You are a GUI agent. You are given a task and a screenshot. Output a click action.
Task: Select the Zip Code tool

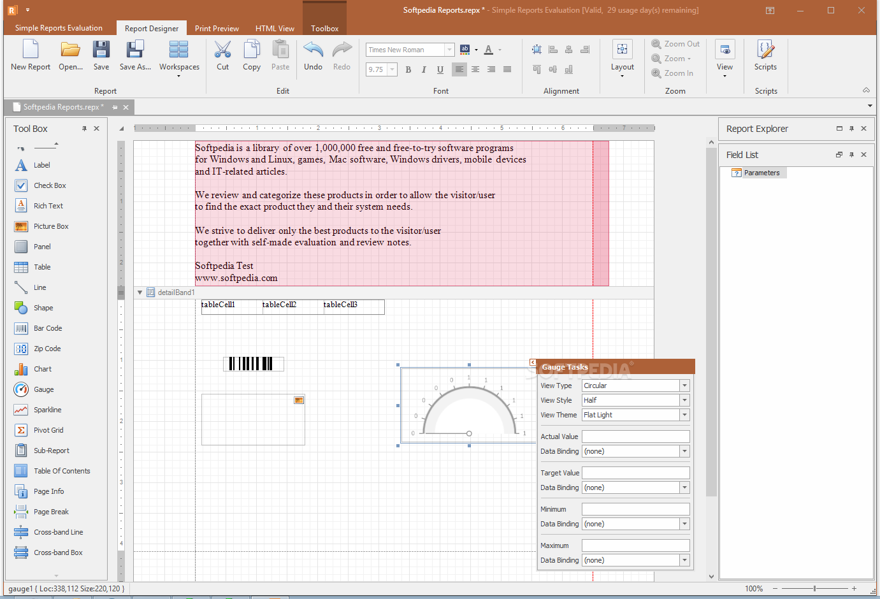coord(38,349)
